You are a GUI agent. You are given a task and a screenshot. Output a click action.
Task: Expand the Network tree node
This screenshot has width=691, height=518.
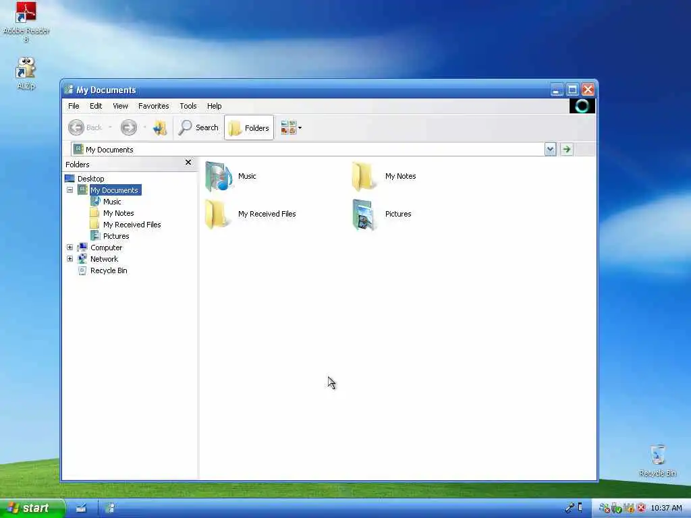tap(70, 259)
